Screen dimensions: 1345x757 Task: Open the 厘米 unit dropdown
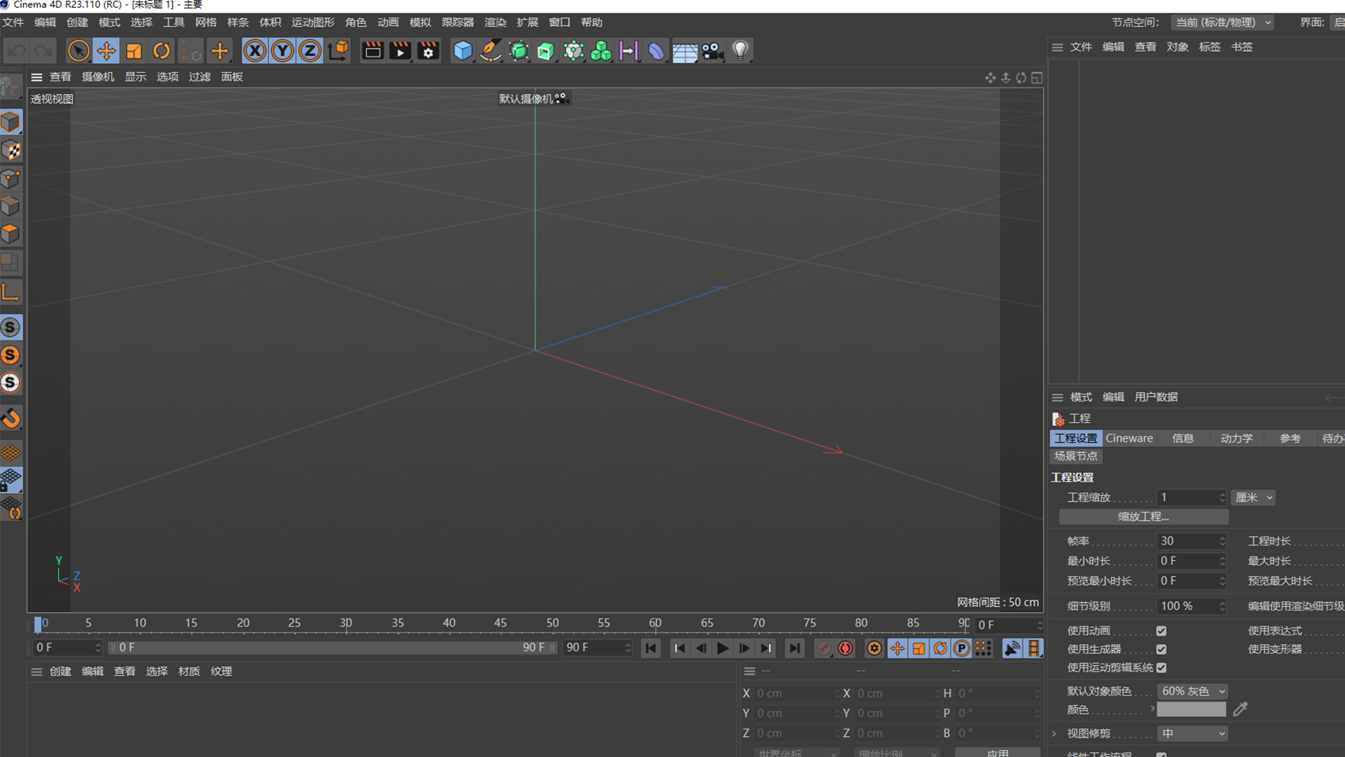point(1253,498)
